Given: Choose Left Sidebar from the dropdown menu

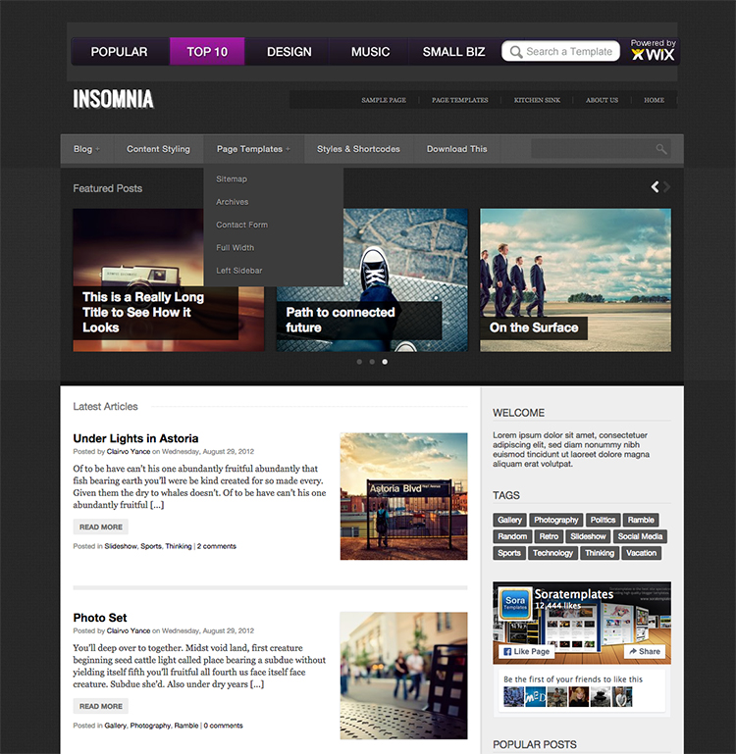Looking at the screenshot, I should pyautogui.click(x=239, y=271).
